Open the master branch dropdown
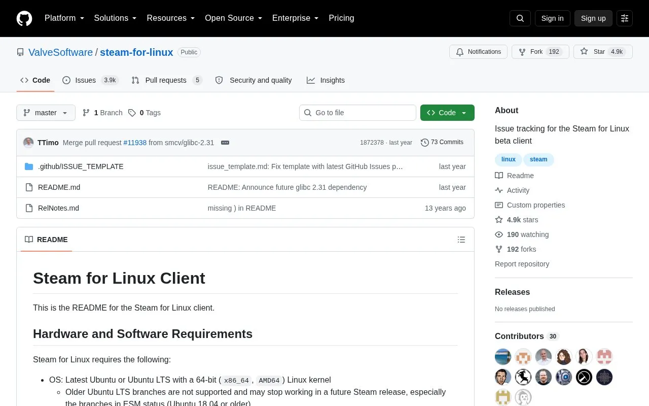The height and width of the screenshot is (406, 649). (46, 113)
